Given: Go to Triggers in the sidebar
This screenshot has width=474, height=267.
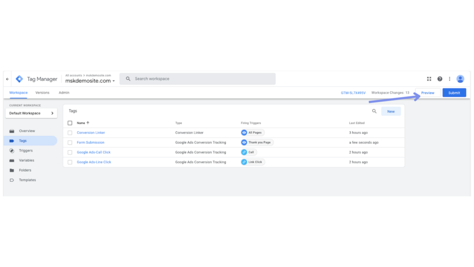Looking at the screenshot, I should [x=26, y=151].
